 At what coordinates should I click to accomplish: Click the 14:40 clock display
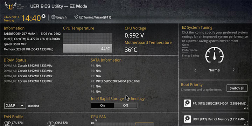click(x=31, y=18)
